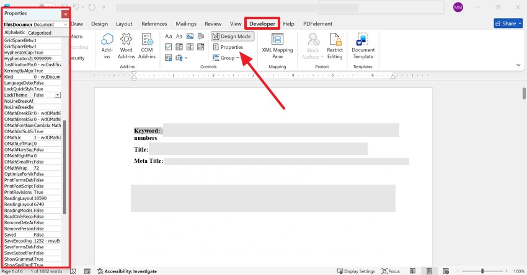Click the Properties button in Controls

(x=228, y=47)
